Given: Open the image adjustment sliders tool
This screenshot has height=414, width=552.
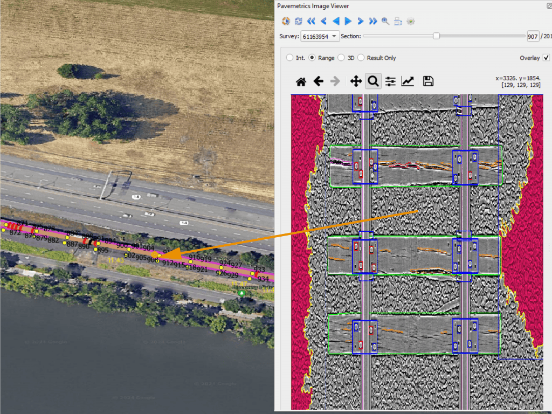Looking at the screenshot, I should point(390,81).
